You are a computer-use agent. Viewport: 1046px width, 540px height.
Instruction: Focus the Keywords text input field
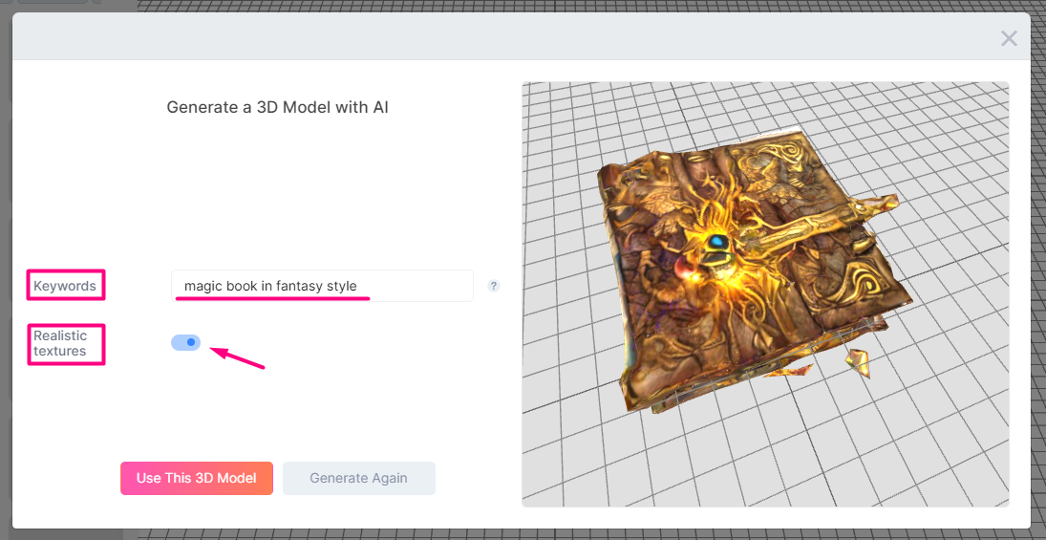322,286
